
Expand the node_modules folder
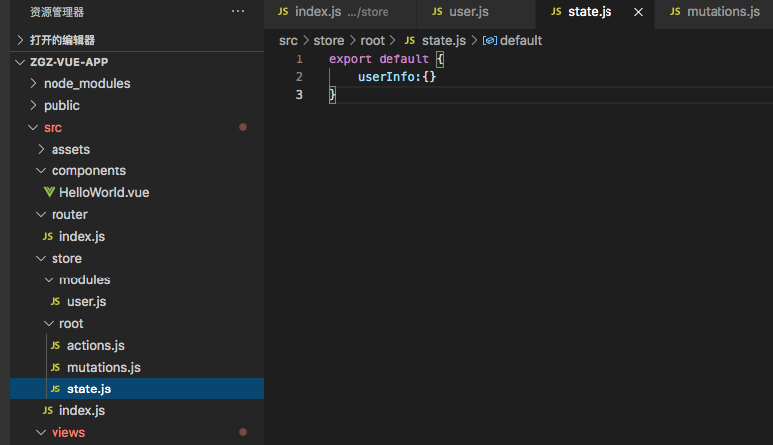point(34,83)
